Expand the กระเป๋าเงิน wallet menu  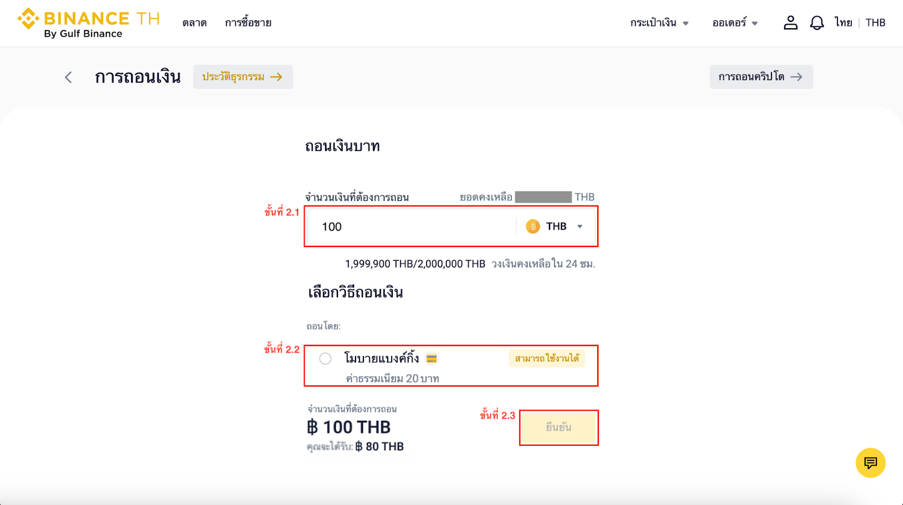[659, 23]
